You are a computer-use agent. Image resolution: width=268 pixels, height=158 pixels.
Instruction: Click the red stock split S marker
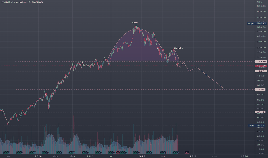click(118, 152)
